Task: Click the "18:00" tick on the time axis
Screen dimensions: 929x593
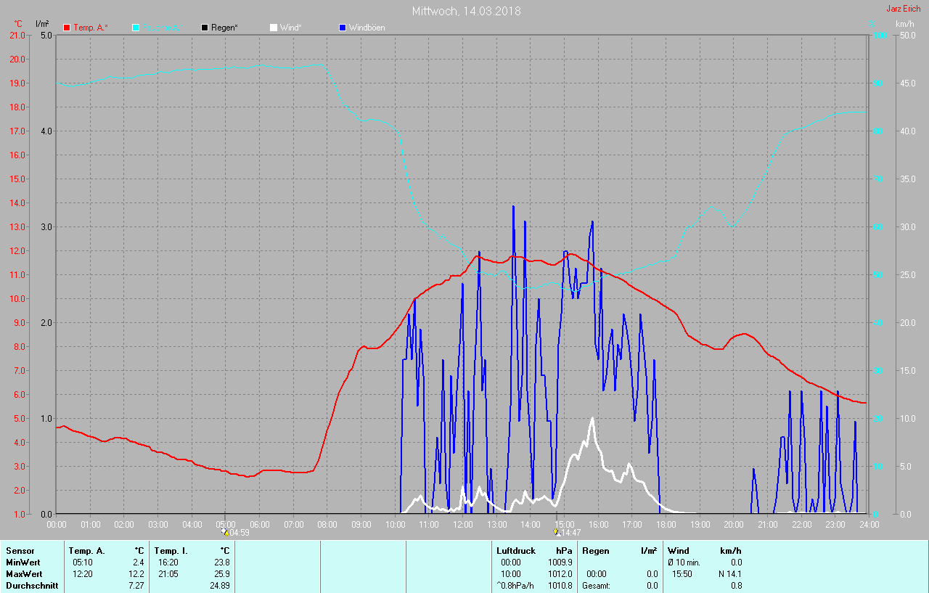Action: (666, 524)
